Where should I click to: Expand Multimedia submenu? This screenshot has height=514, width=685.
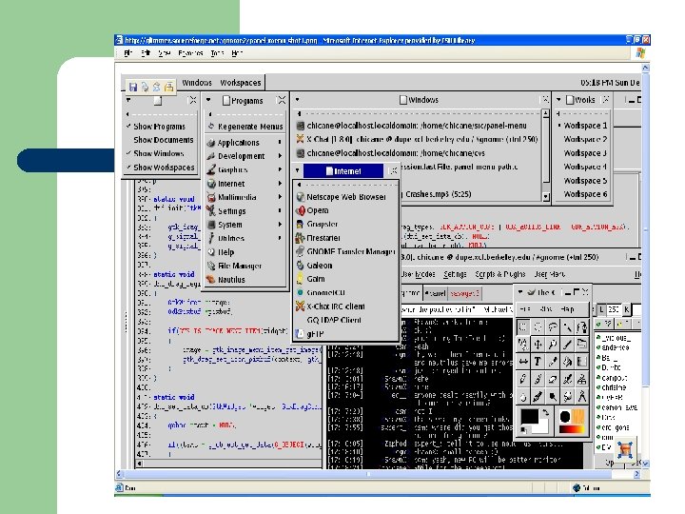click(x=245, y=197)
